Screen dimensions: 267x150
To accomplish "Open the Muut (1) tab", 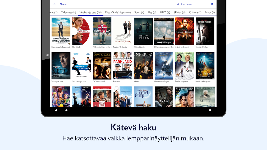I will (210, 13).
